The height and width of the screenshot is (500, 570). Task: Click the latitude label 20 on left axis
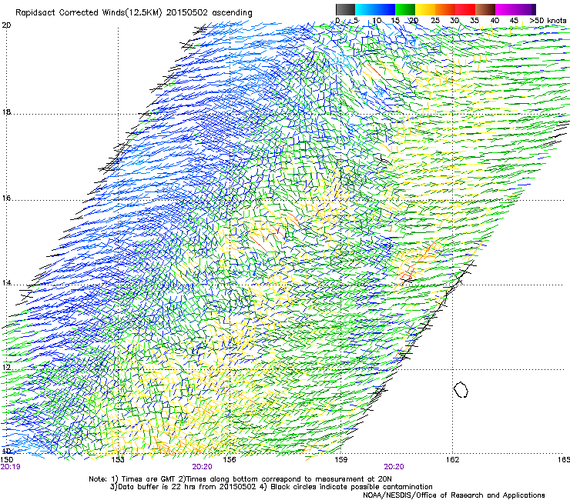tap(6, 25)
